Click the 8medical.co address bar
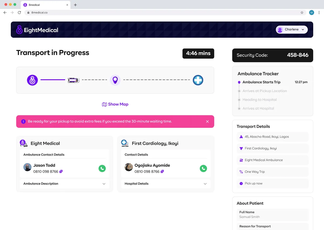 pyautogui.click(x=165, y=12)
